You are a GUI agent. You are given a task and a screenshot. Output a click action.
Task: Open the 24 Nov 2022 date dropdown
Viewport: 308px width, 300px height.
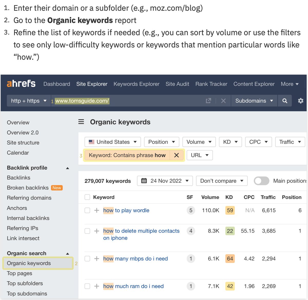(165, 181)
